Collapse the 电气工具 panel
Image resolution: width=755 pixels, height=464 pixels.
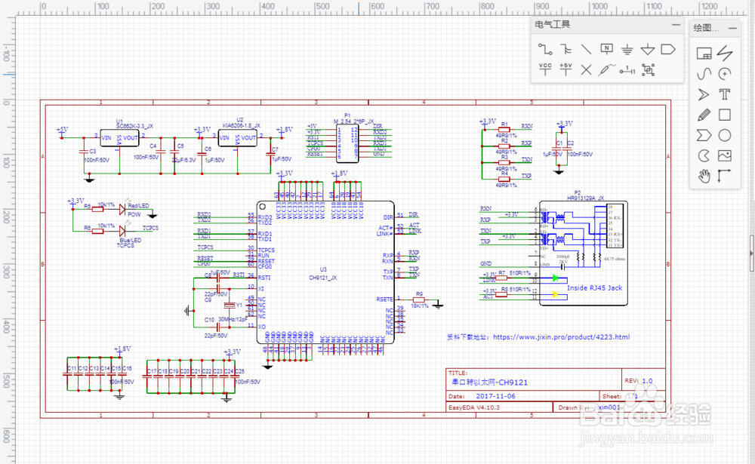click(x=676, y=25)
